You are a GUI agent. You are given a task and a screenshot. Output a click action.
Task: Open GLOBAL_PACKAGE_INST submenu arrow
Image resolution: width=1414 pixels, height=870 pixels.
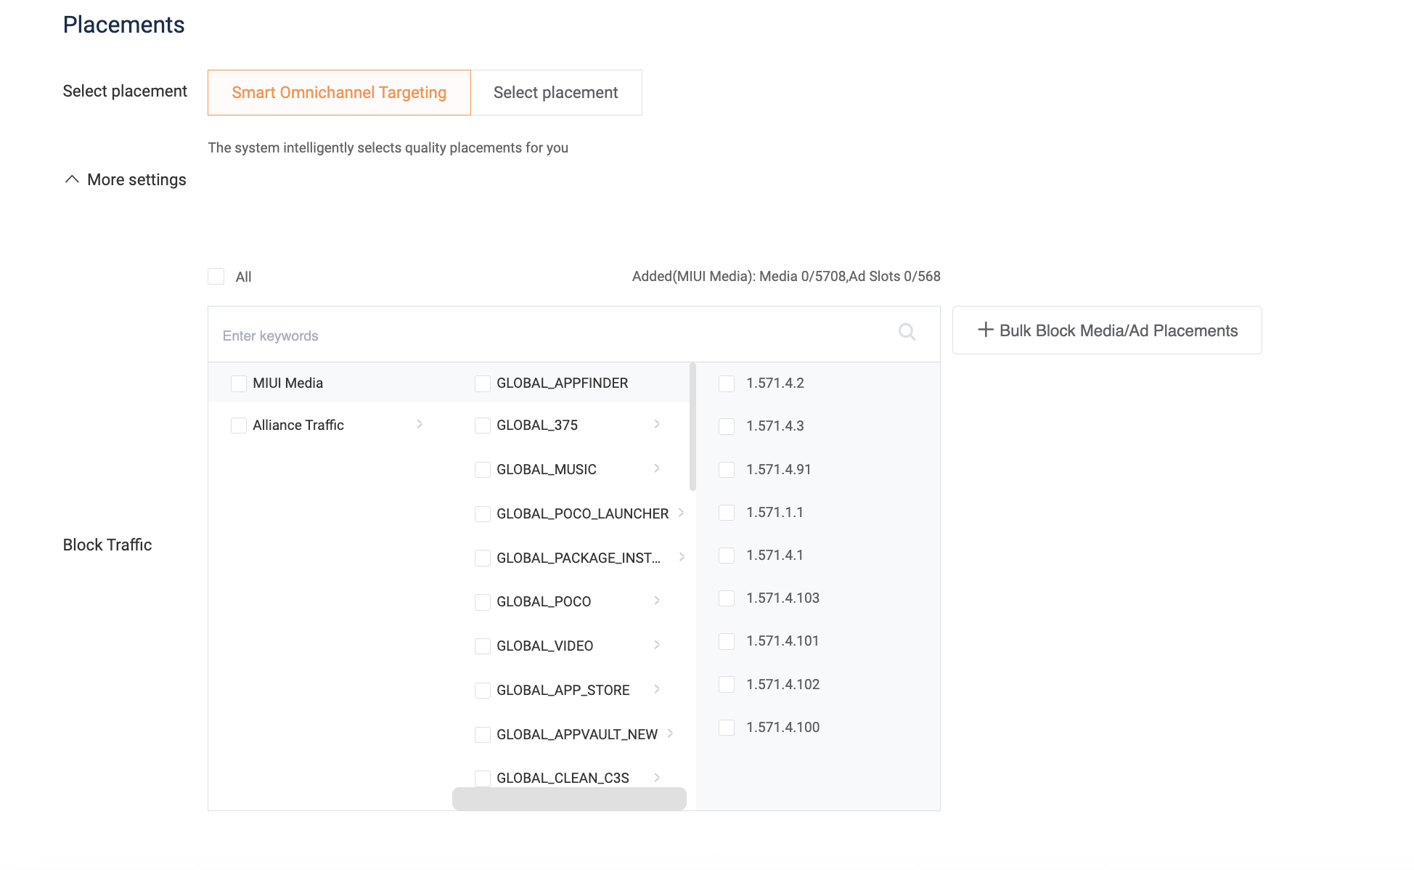click(x=682, y=557)
